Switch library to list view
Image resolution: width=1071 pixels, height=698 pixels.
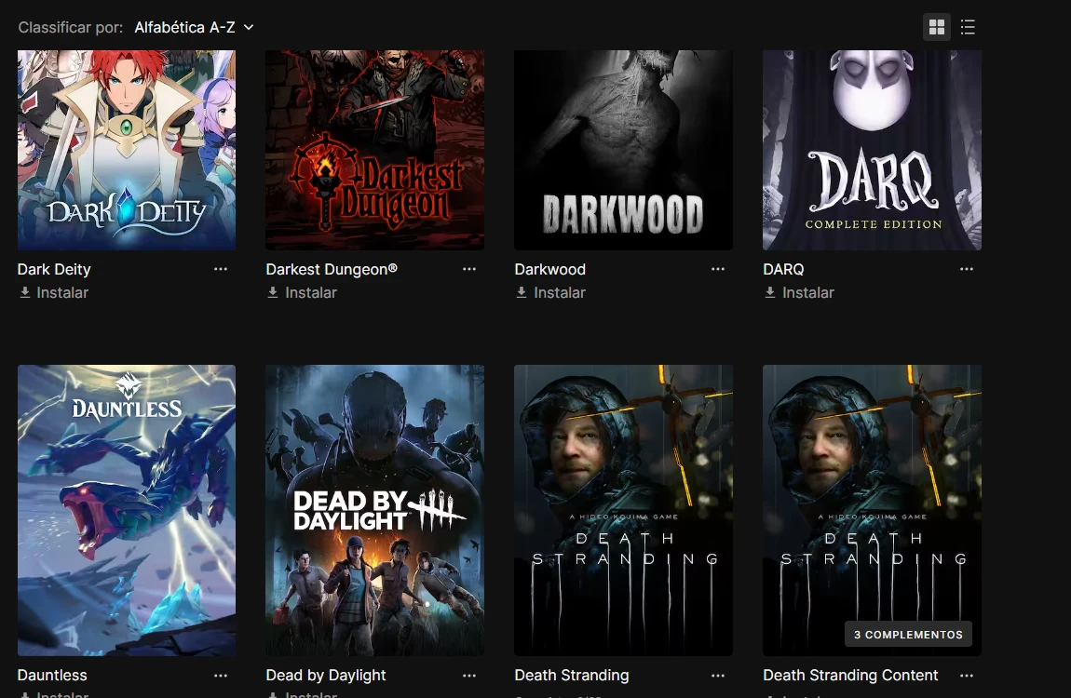point(968,27)
